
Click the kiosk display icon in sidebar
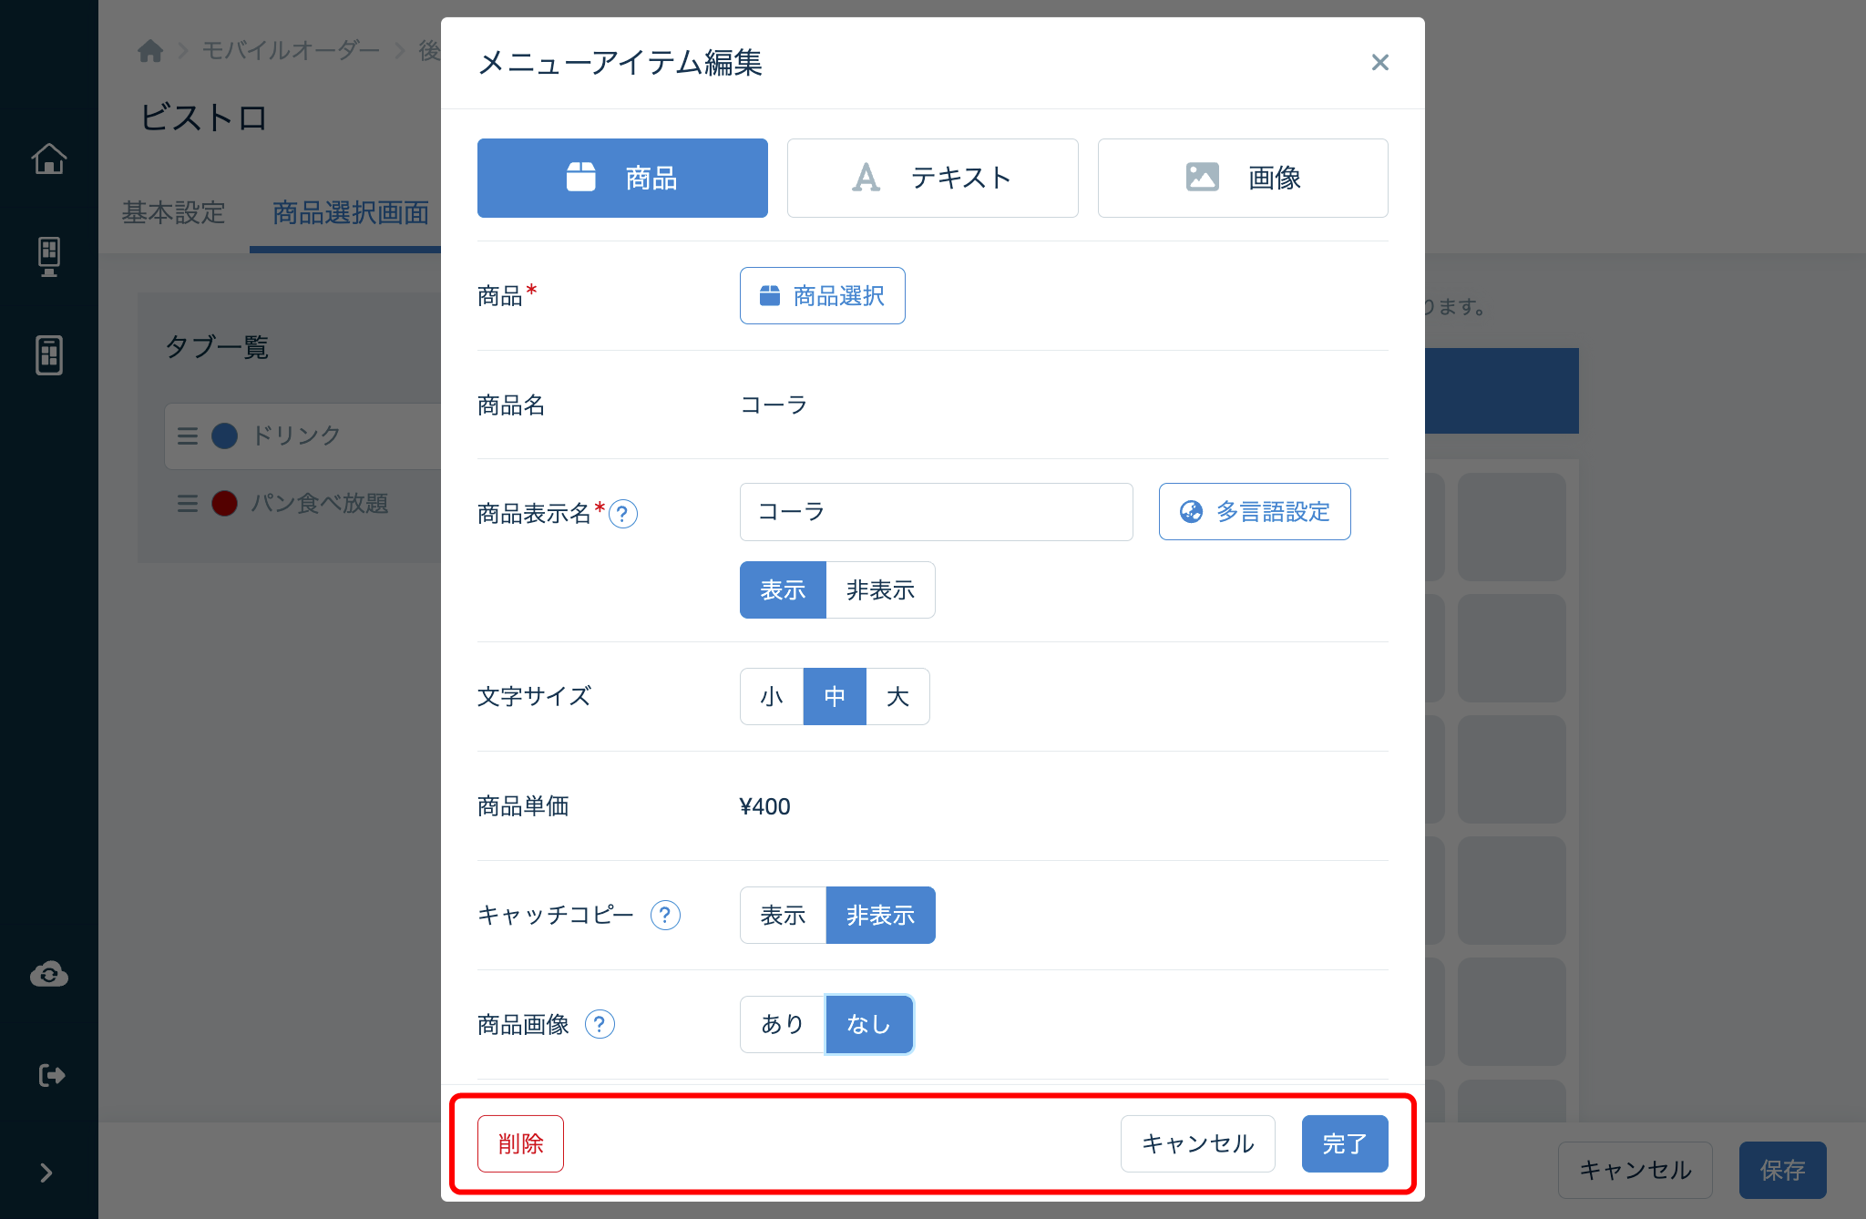click(49, 257)
